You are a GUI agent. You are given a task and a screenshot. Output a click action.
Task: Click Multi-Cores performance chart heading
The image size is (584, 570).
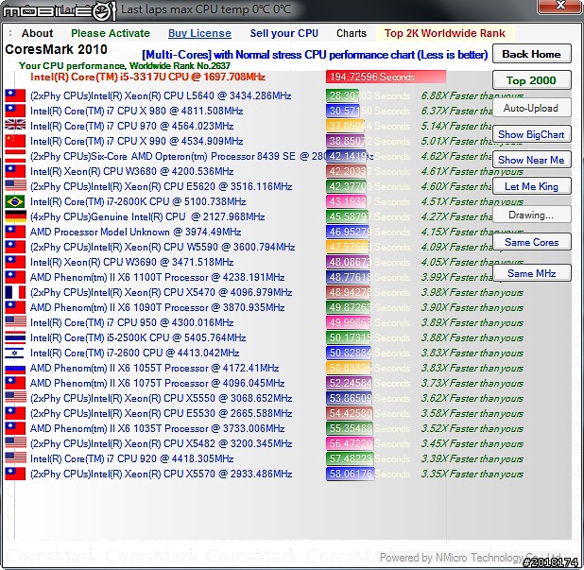pos(315,55)
